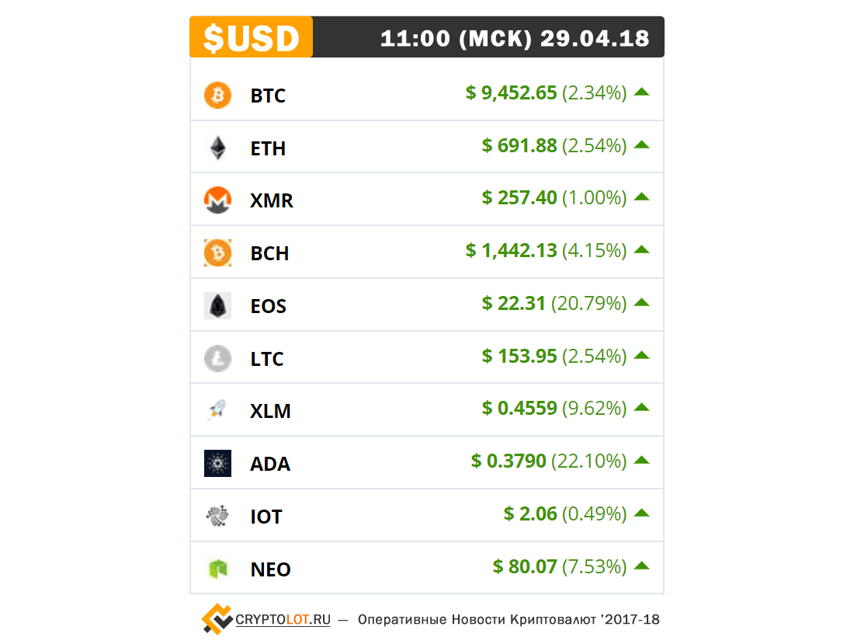Click the Bitcoin BTC coin icon
Image resolution: width=854 pixels, height=644 pixels.
pos(217,95)
